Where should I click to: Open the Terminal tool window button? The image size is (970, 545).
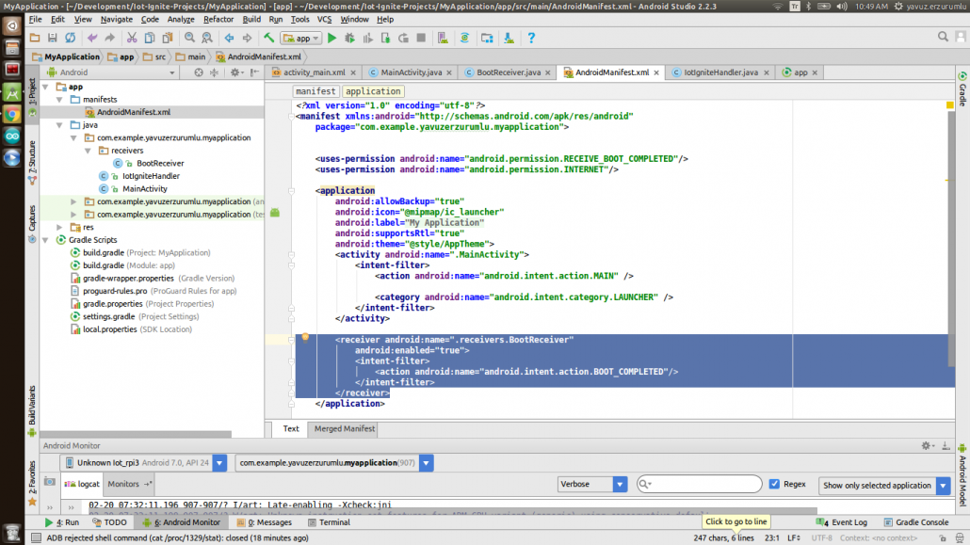point(329,522)
